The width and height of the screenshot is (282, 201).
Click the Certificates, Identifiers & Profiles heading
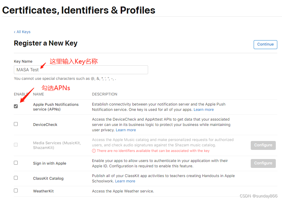point(78,10)
